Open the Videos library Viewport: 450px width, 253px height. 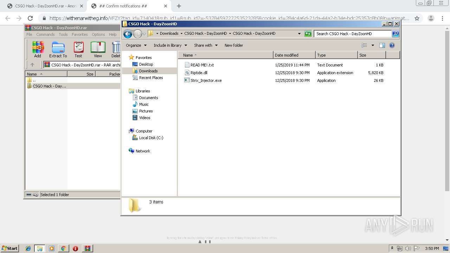(144, 118)
